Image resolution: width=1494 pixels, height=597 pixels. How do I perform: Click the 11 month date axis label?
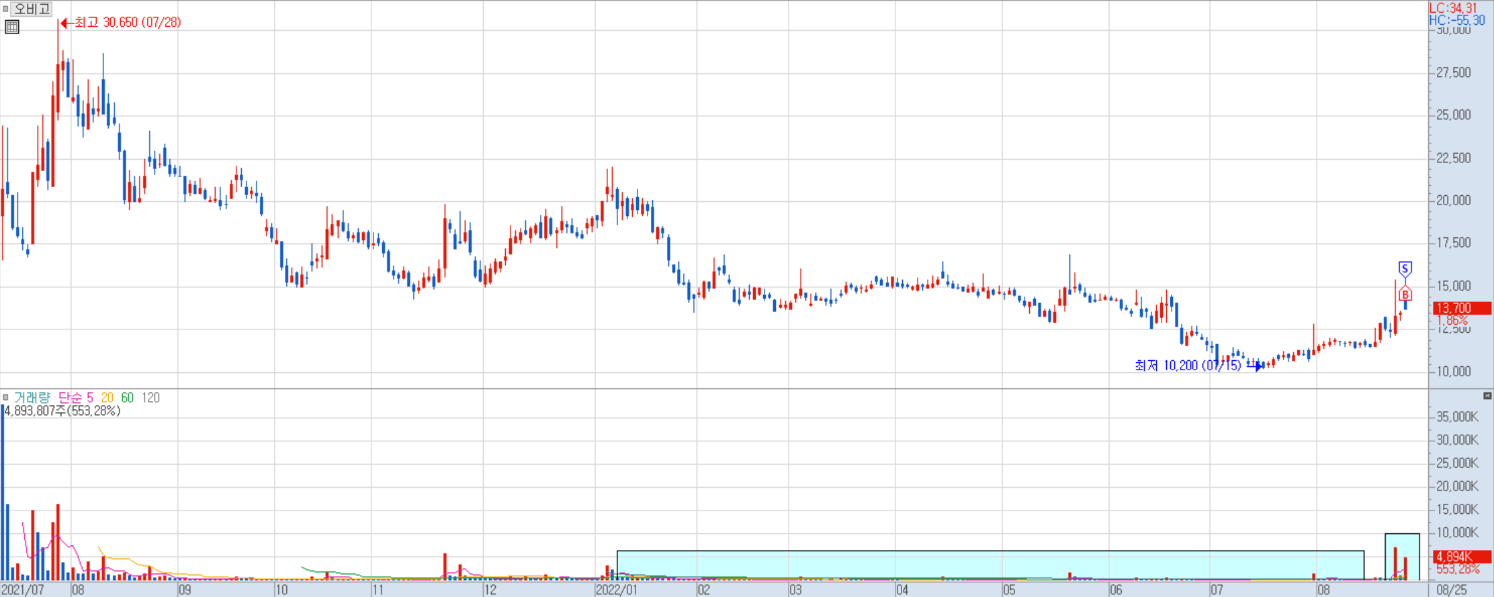[378, 590]
